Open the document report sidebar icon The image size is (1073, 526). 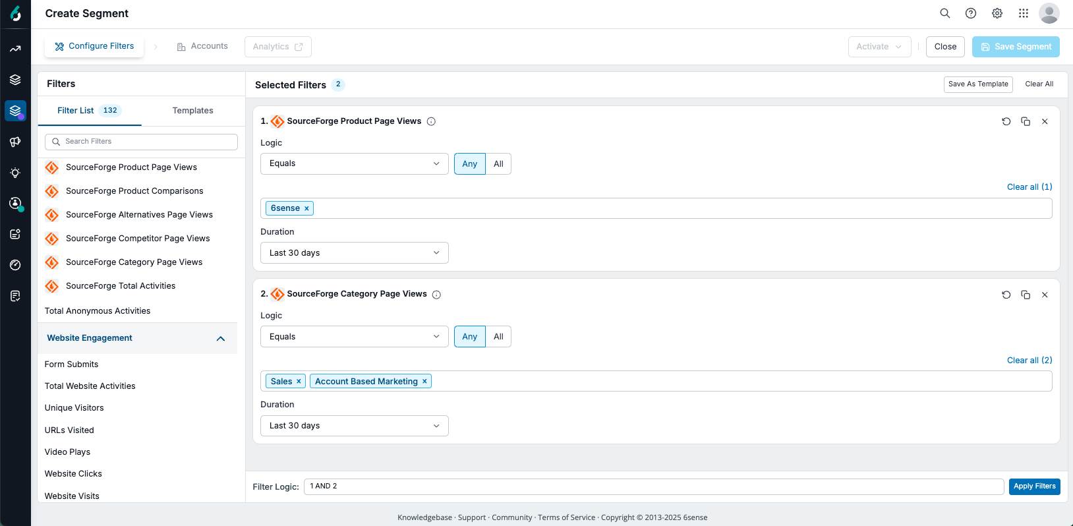point(15,296)
